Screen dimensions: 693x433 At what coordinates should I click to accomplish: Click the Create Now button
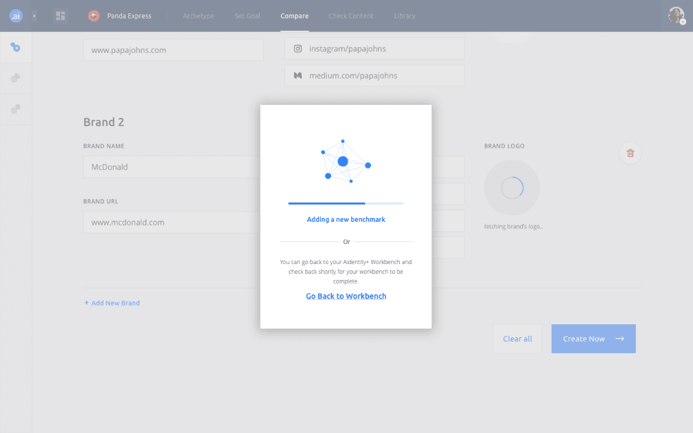pyautogui.click(x=593, y=339)
